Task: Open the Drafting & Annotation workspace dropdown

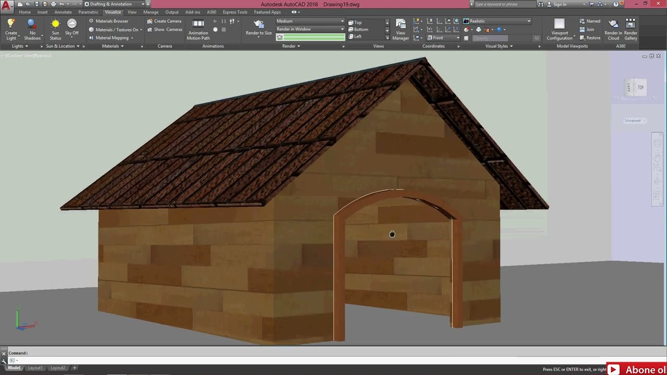Action: (x=114, y=4)
